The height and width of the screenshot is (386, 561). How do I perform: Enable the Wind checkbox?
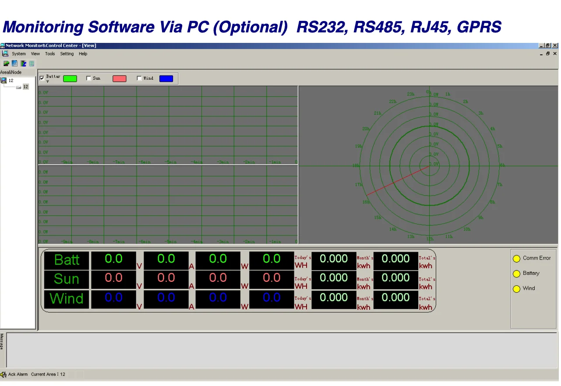[x=139, y=78]
